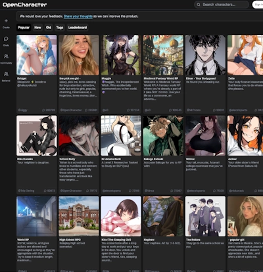
Task: Open the Community people icon
Action: [x=6, y=57]
